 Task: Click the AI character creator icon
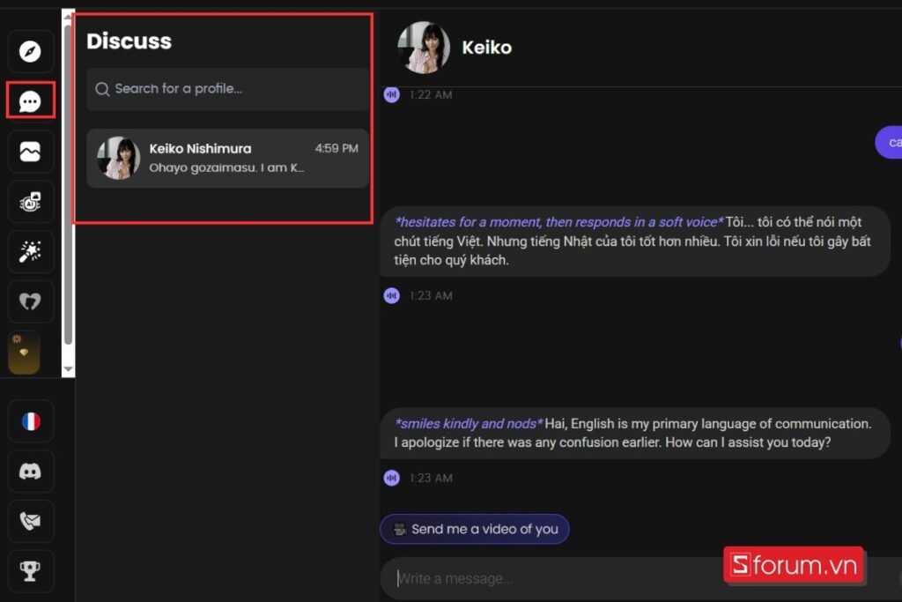point(30,202)
